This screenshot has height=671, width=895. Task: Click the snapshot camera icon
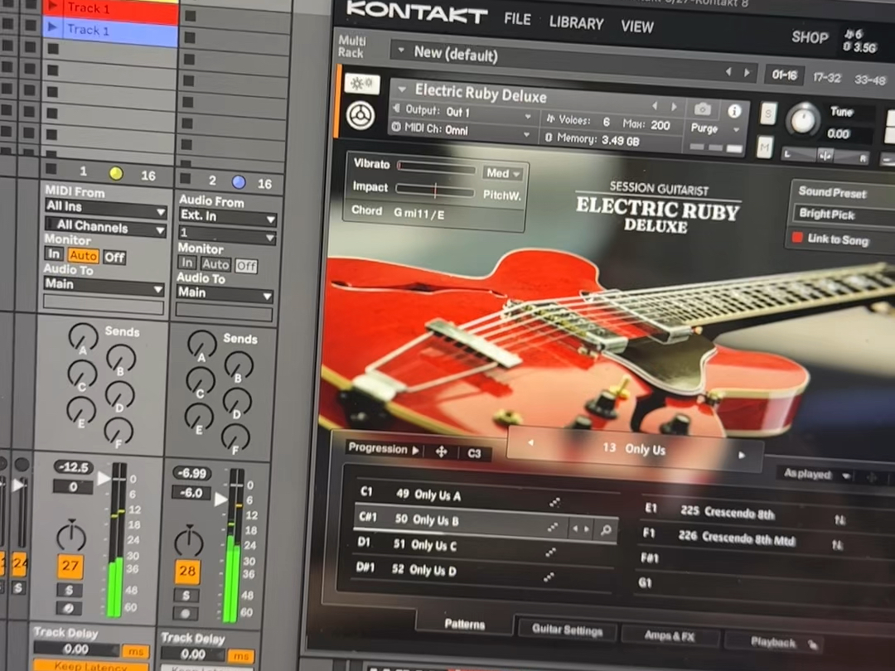(x=702, y=108)
